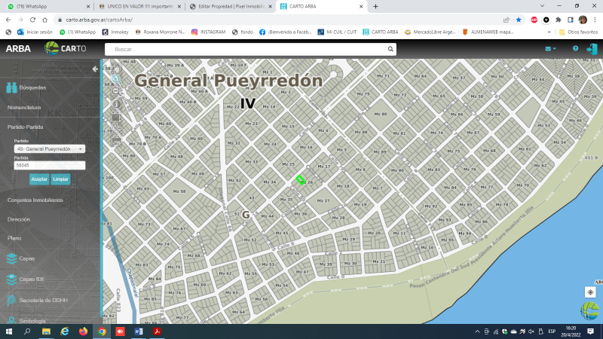Select the zoom-out magnifier map tool

pos(116,91)
